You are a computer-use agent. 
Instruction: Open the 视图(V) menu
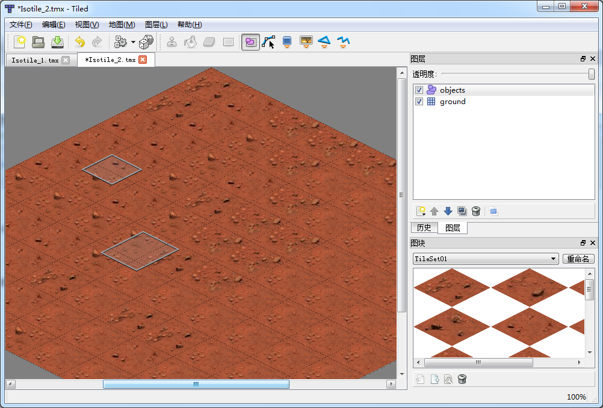pos(87,25)
